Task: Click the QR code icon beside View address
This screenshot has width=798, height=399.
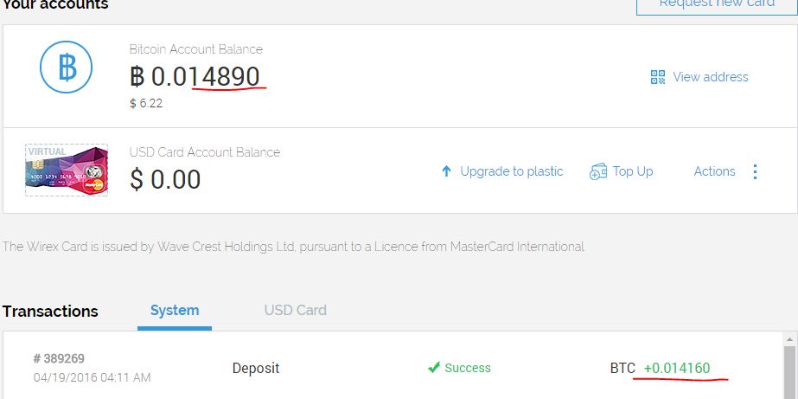Action: (658, 77)
